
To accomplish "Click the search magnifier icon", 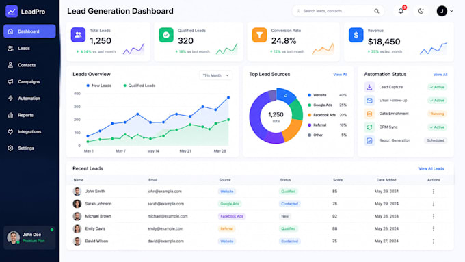I will [376, 11].
